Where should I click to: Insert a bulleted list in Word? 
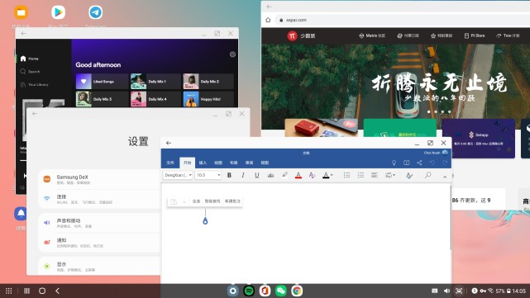346,175
